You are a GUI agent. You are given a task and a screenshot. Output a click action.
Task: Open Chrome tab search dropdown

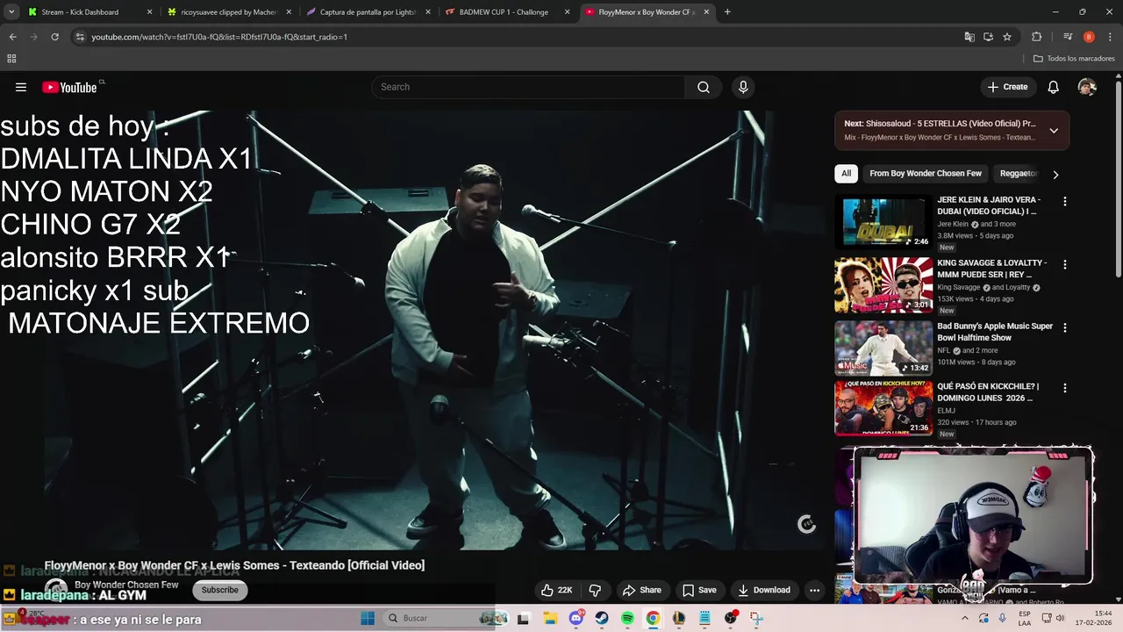11,12
